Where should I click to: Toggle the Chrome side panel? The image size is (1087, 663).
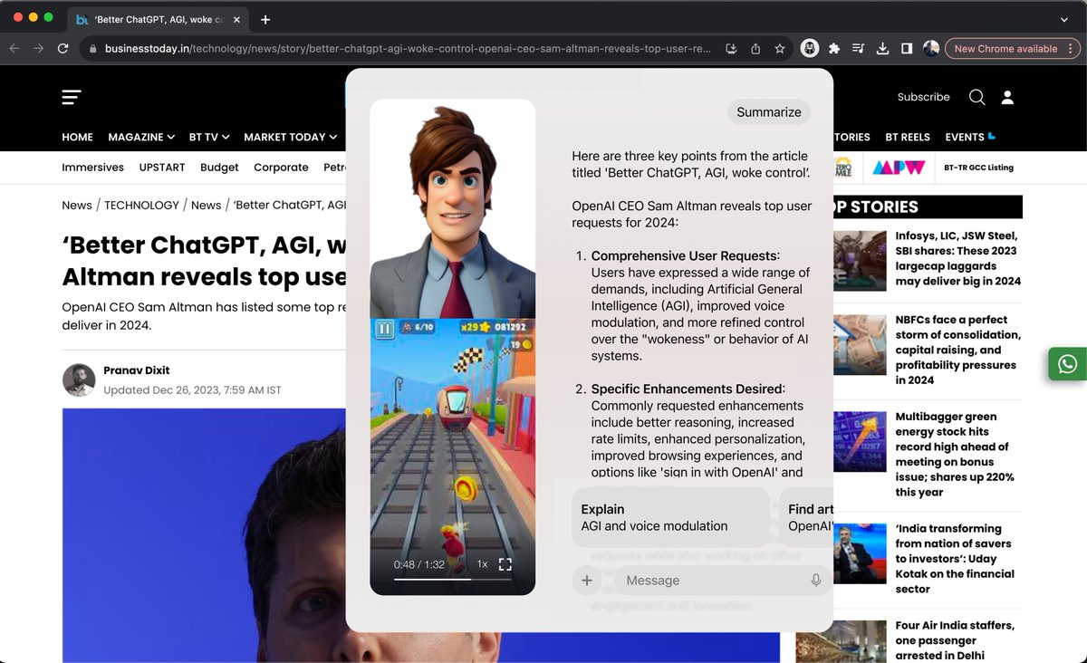tap(907, 49)
